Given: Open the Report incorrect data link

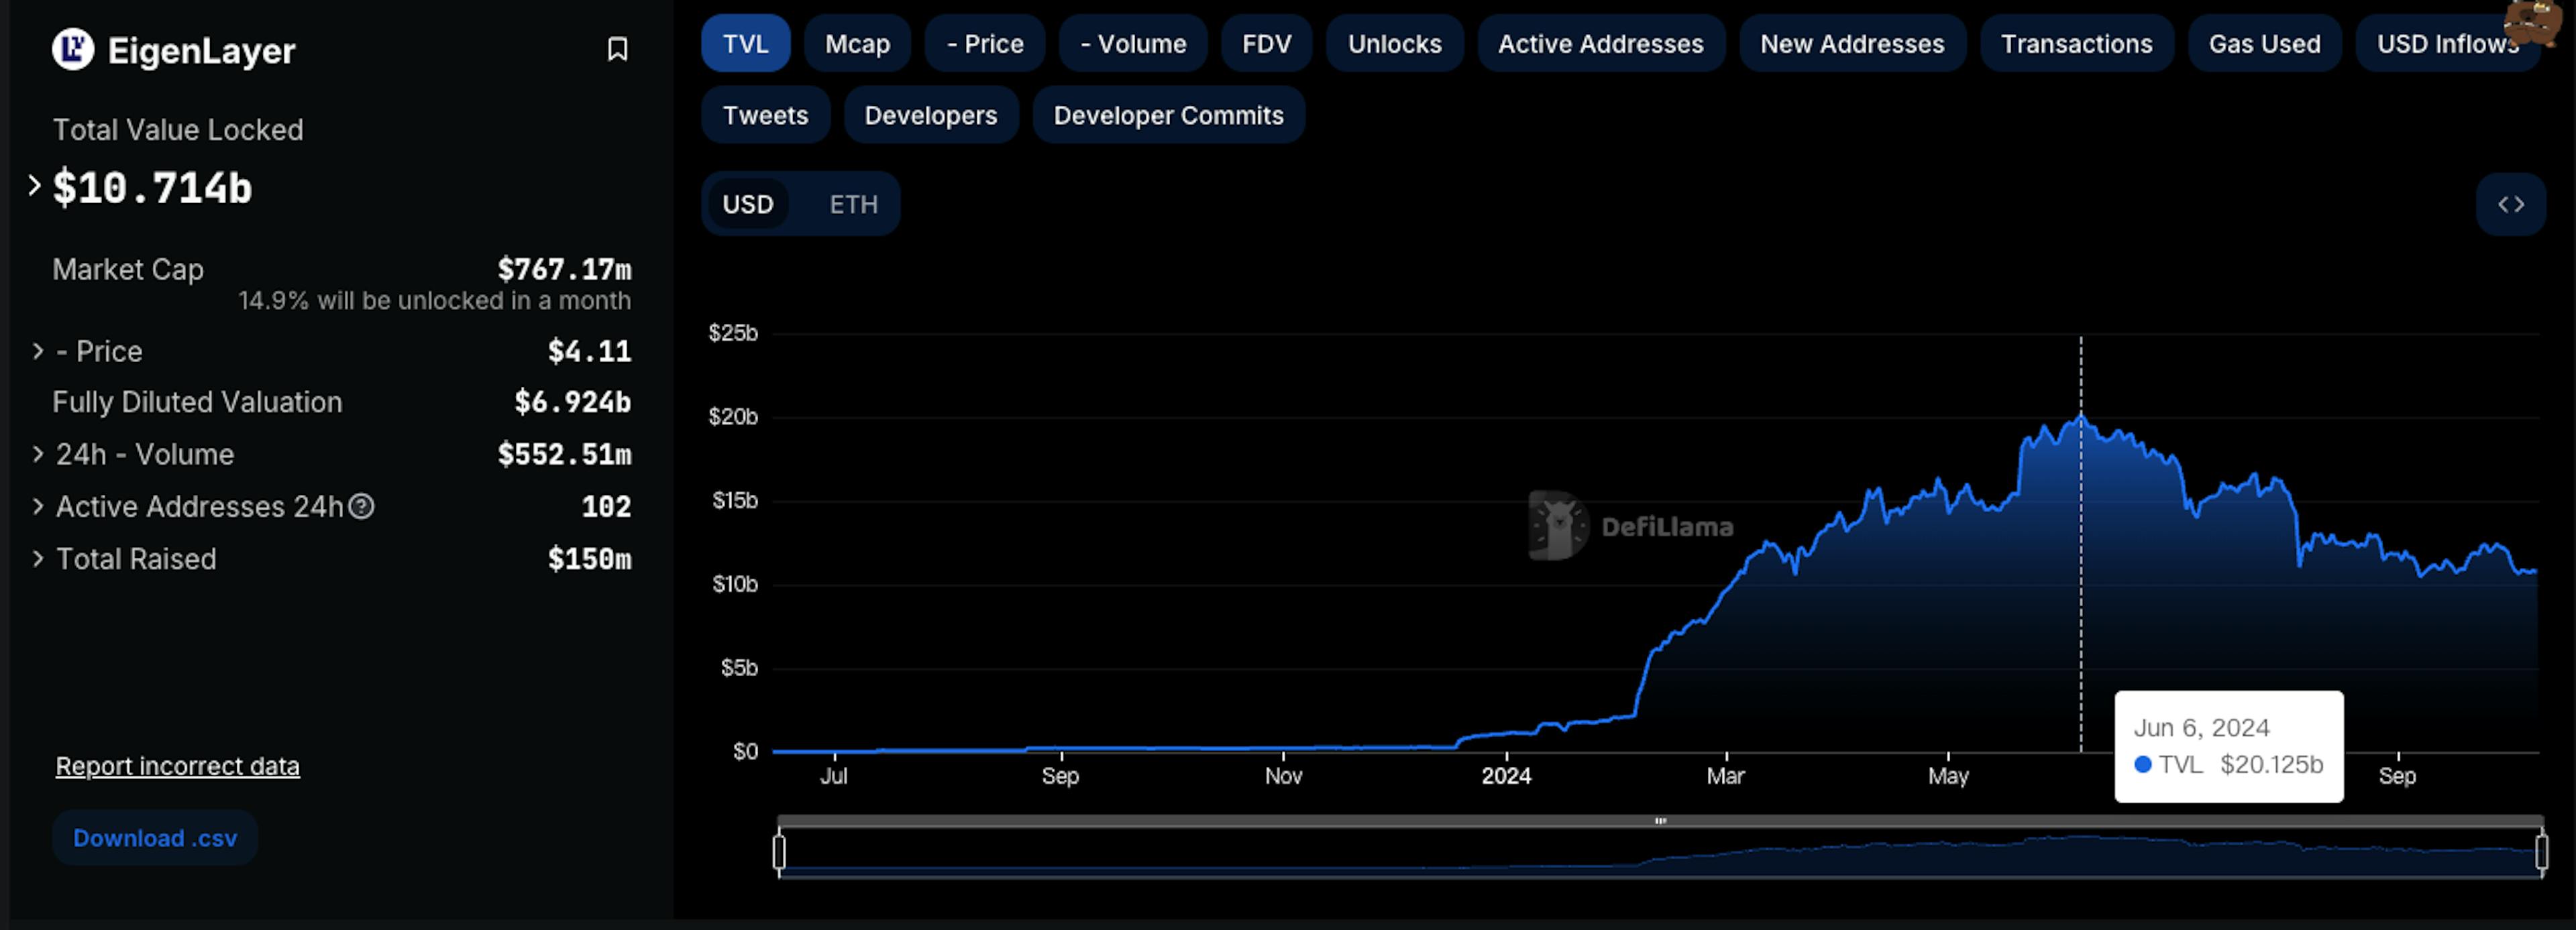Looking at the screenshot, I should point(177,766).
